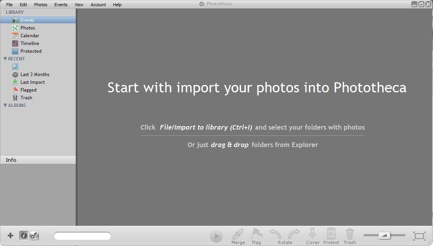
Task: Collapse the ALBUMS section
Action: click(5, 105)
